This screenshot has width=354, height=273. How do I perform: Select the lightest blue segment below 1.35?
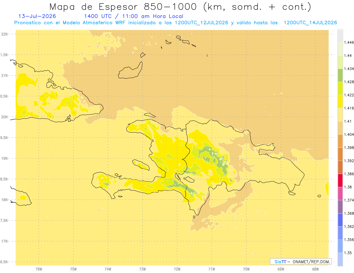click(x=340, y=259)
